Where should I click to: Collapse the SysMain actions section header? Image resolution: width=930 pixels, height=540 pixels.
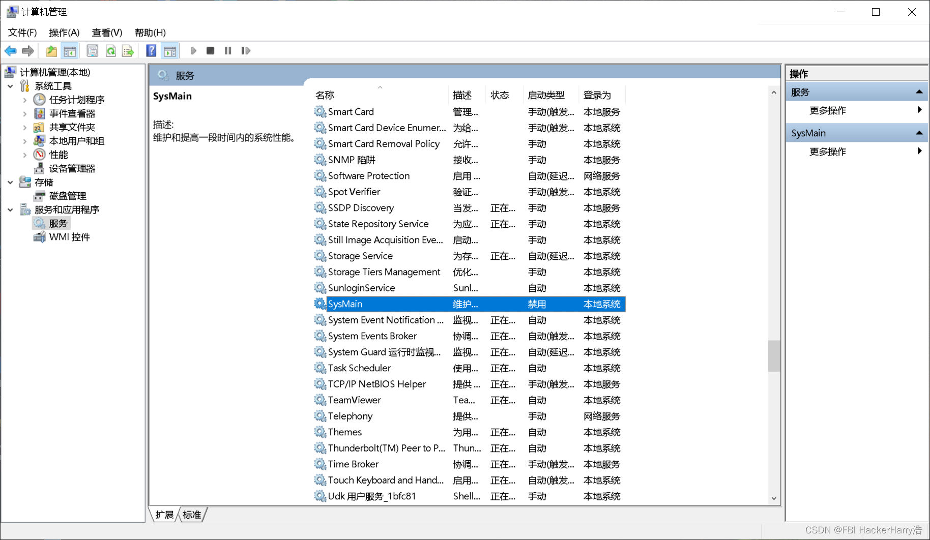[857, 133]
